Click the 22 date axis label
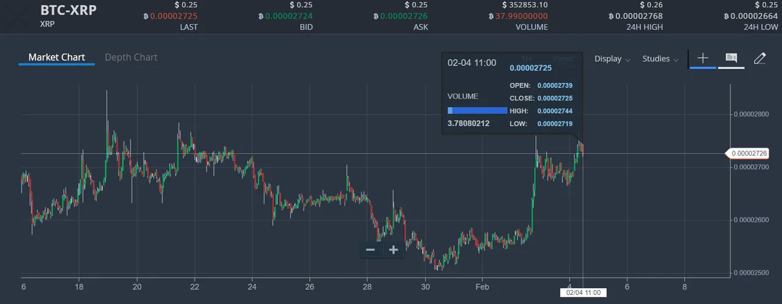The width and height of the screenshot is (782, 304). pos(194,286)
